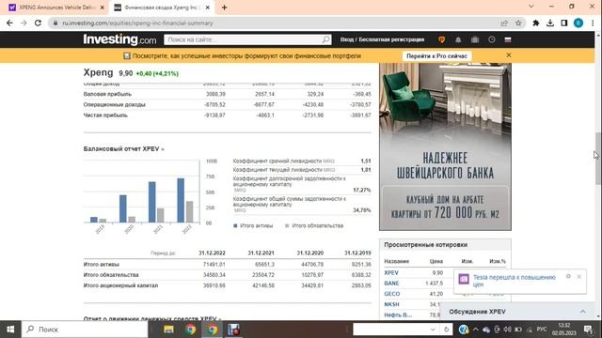Open the InvestingPro orange badge icon
602x338 pixels.
pos(441,39)
